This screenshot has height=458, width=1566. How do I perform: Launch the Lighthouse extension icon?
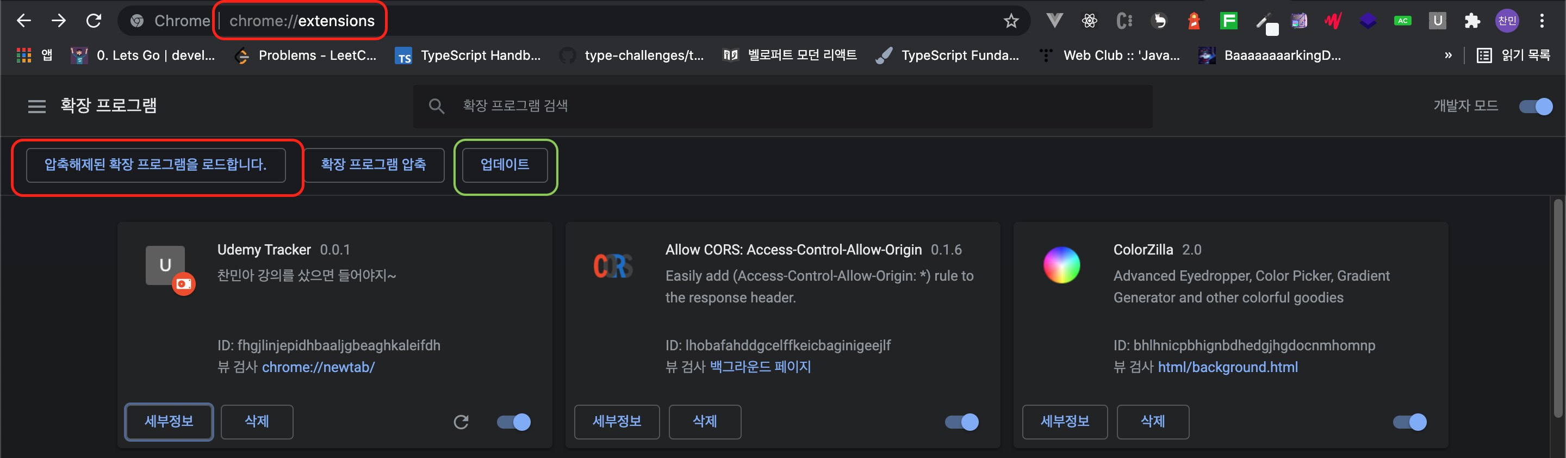click(1194, 21)
